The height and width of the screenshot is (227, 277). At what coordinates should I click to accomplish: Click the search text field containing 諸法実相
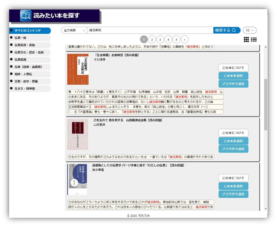coord(150,30)
